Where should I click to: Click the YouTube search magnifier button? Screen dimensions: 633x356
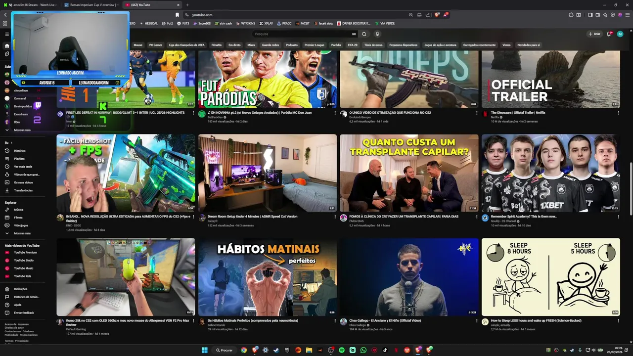(364, 34)
